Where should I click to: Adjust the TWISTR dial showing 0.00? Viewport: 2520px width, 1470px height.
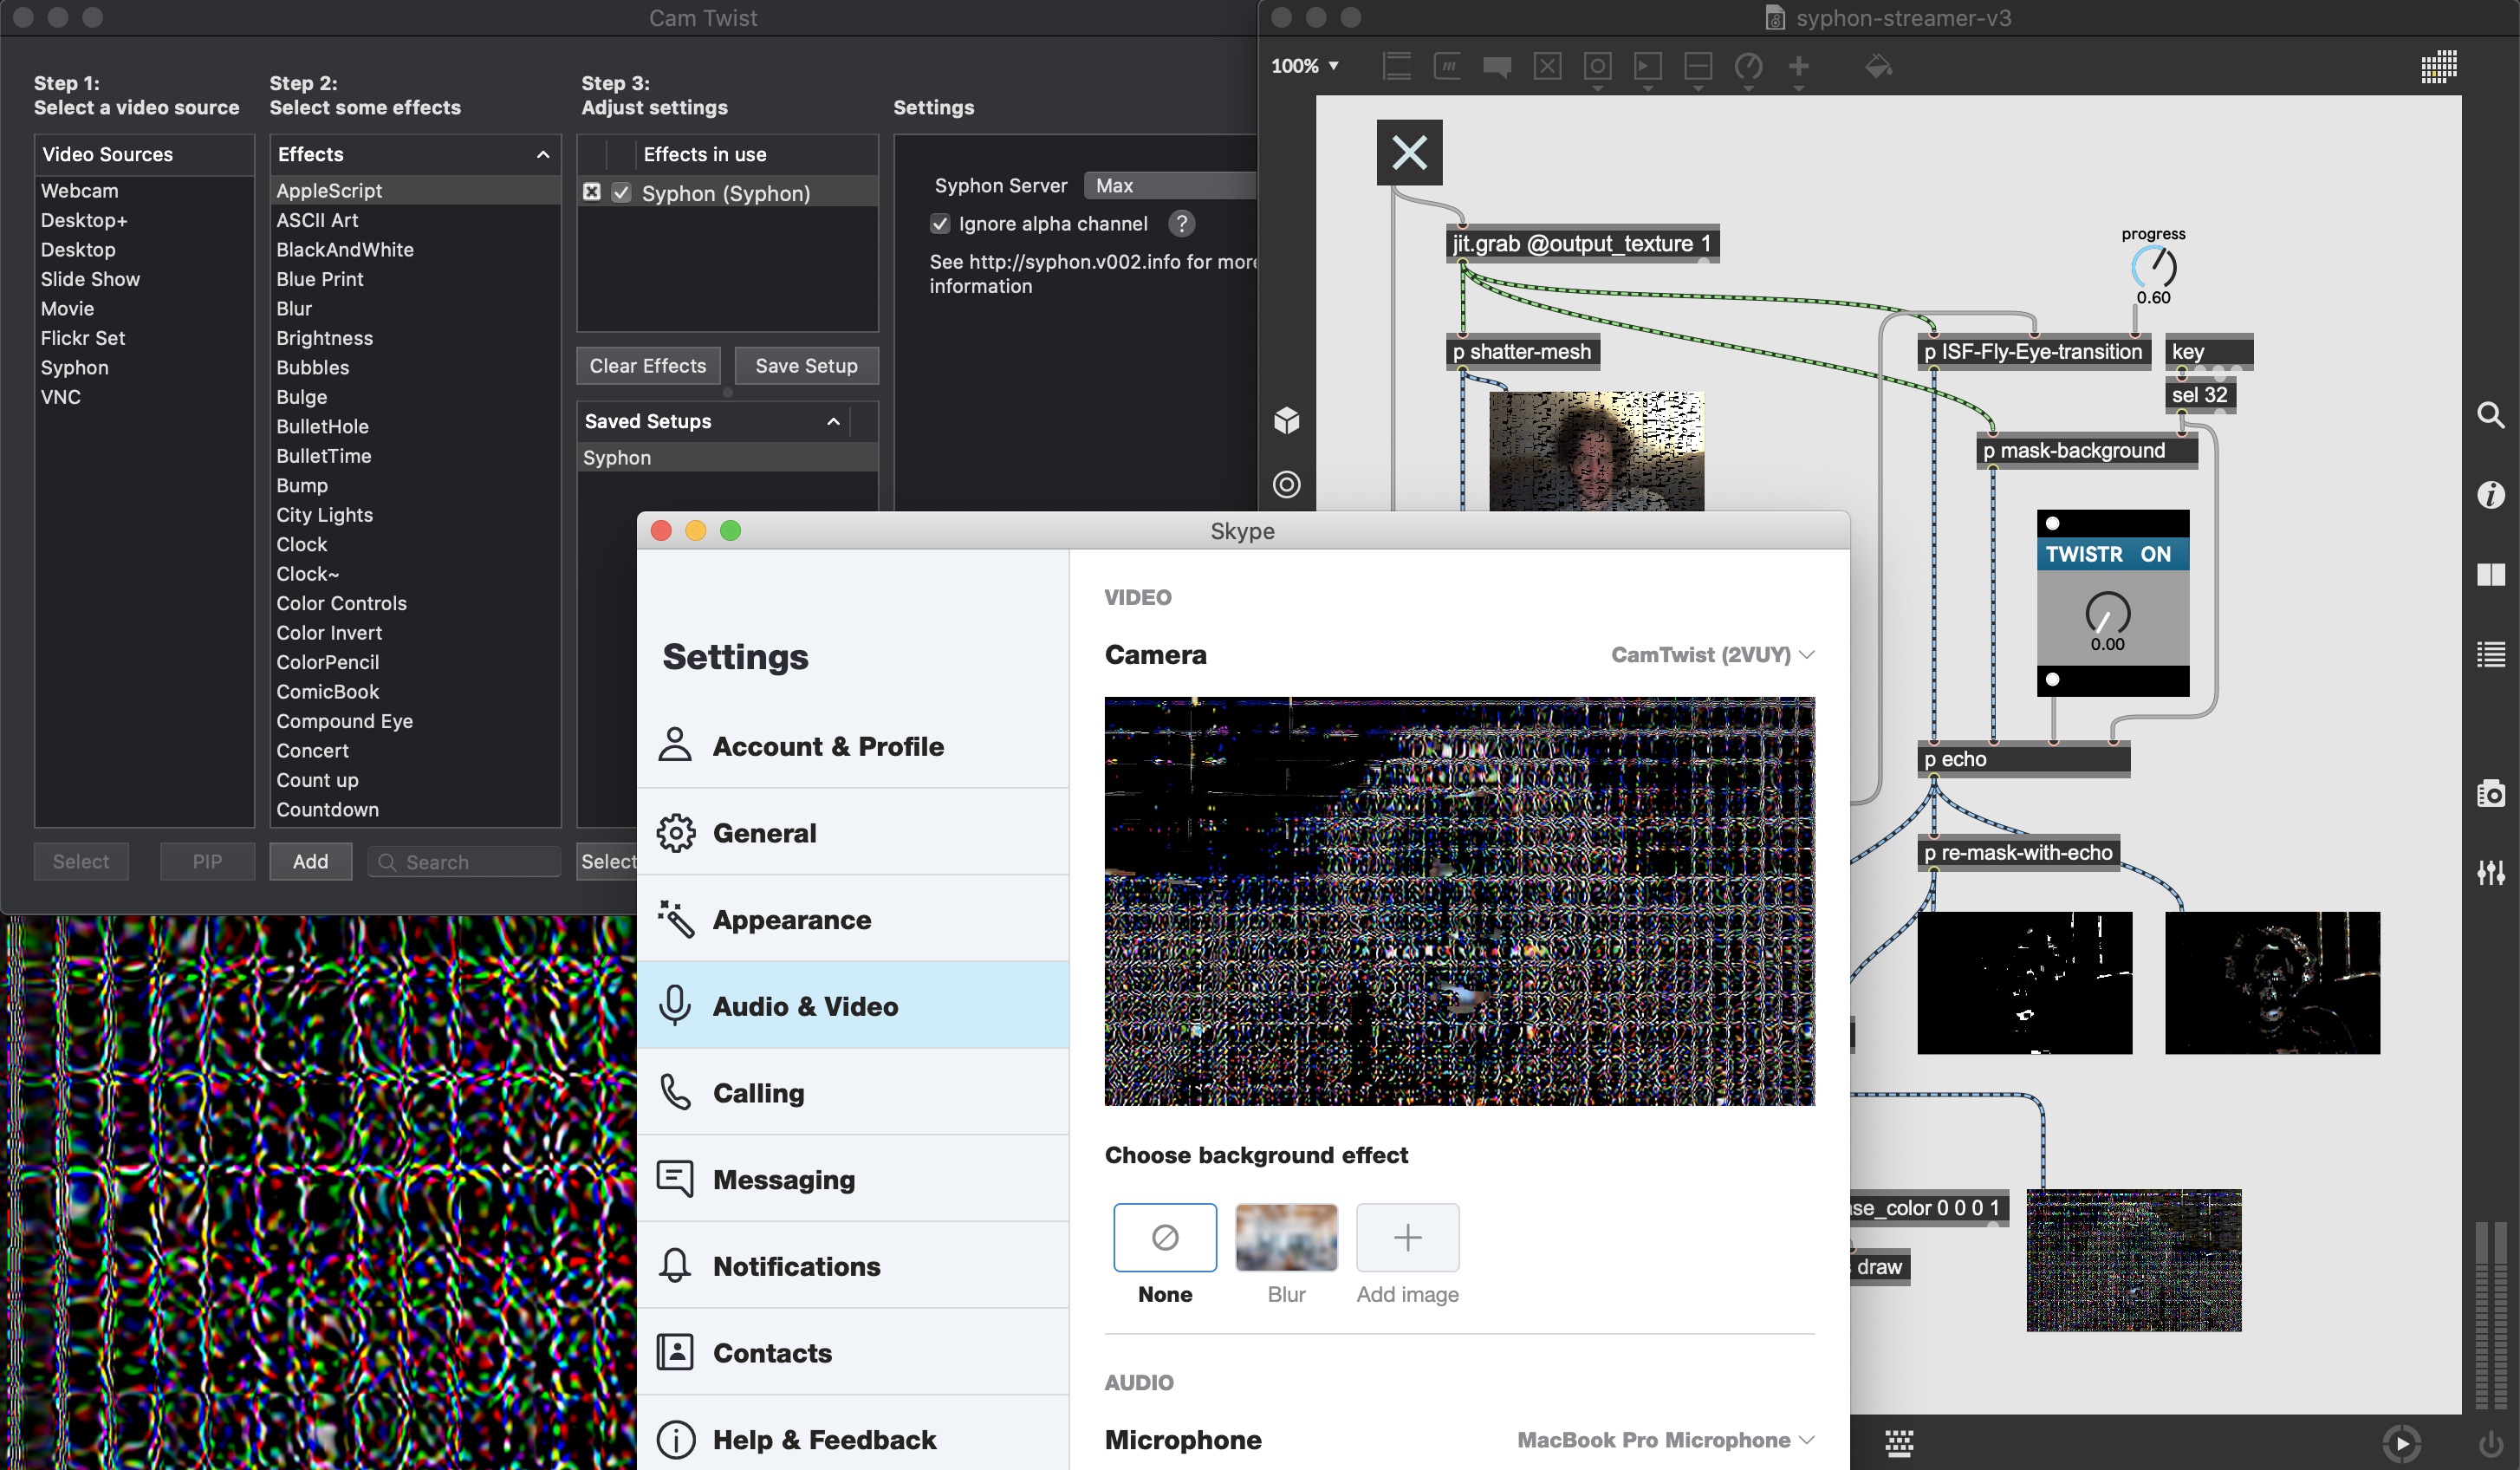(2107, 613)
